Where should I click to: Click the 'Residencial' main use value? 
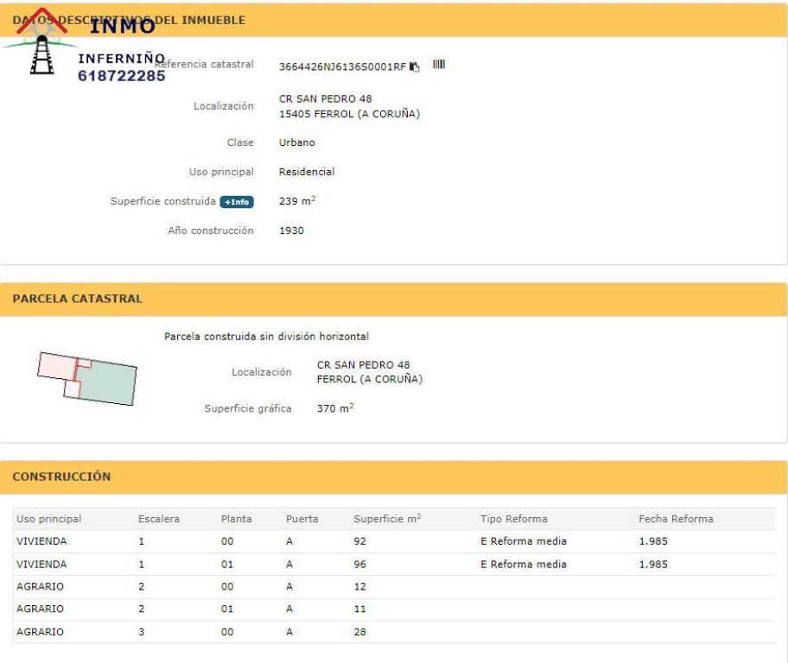307,172
